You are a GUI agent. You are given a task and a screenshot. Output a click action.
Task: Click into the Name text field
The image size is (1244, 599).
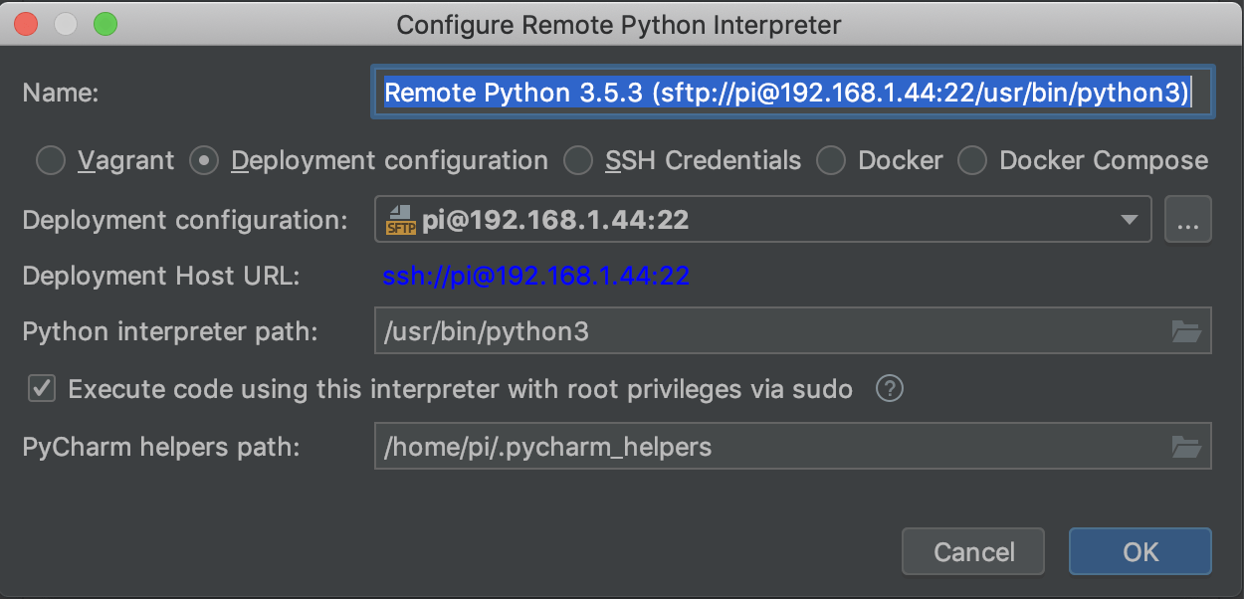[x=791, y=94]
